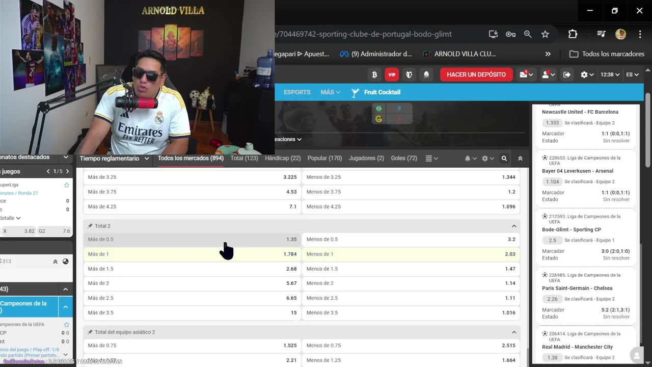Click the browser zoom magnifier icon
This screenshot has width=652, height=367.
[x=528, y=34]
